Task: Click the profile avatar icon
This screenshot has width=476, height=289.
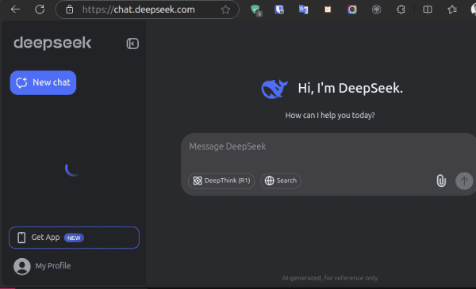Action: pos(22,266)
